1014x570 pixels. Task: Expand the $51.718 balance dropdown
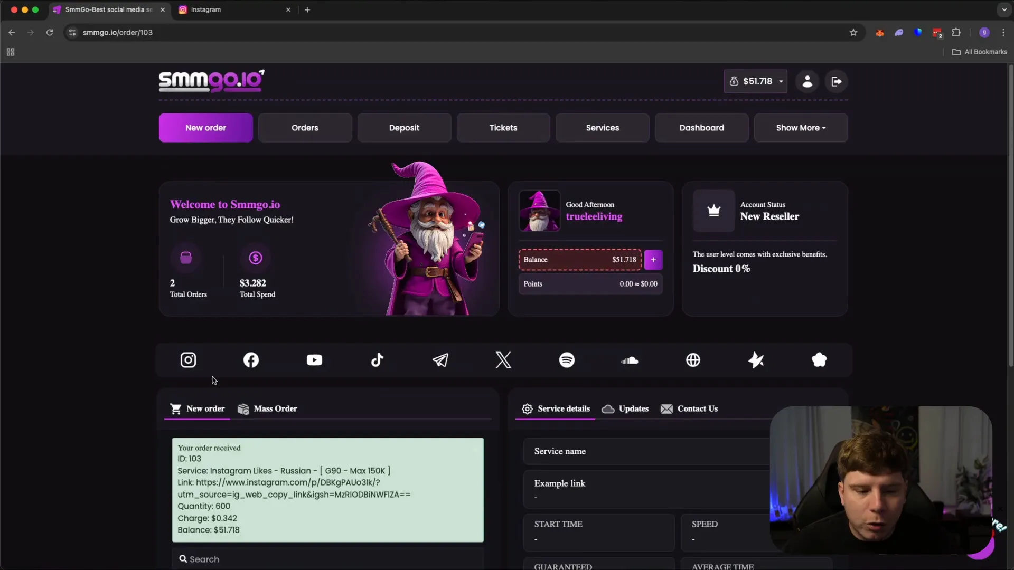[755, 81]
